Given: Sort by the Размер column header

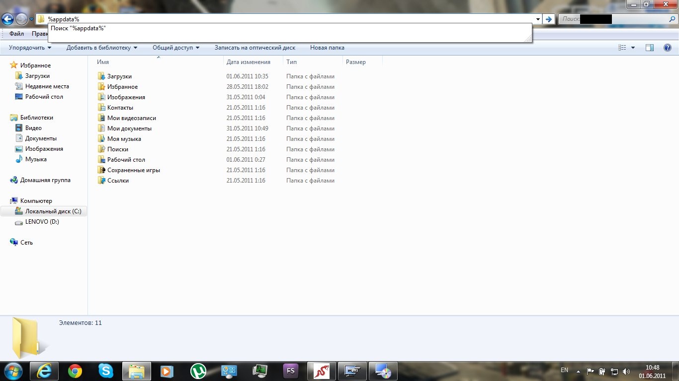Looking at the screenshot, I should pyautogui.click(x=355, y=62).
